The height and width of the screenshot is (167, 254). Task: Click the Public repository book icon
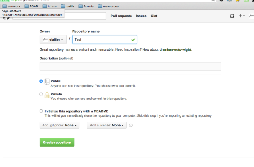click(x=47, y=82)
